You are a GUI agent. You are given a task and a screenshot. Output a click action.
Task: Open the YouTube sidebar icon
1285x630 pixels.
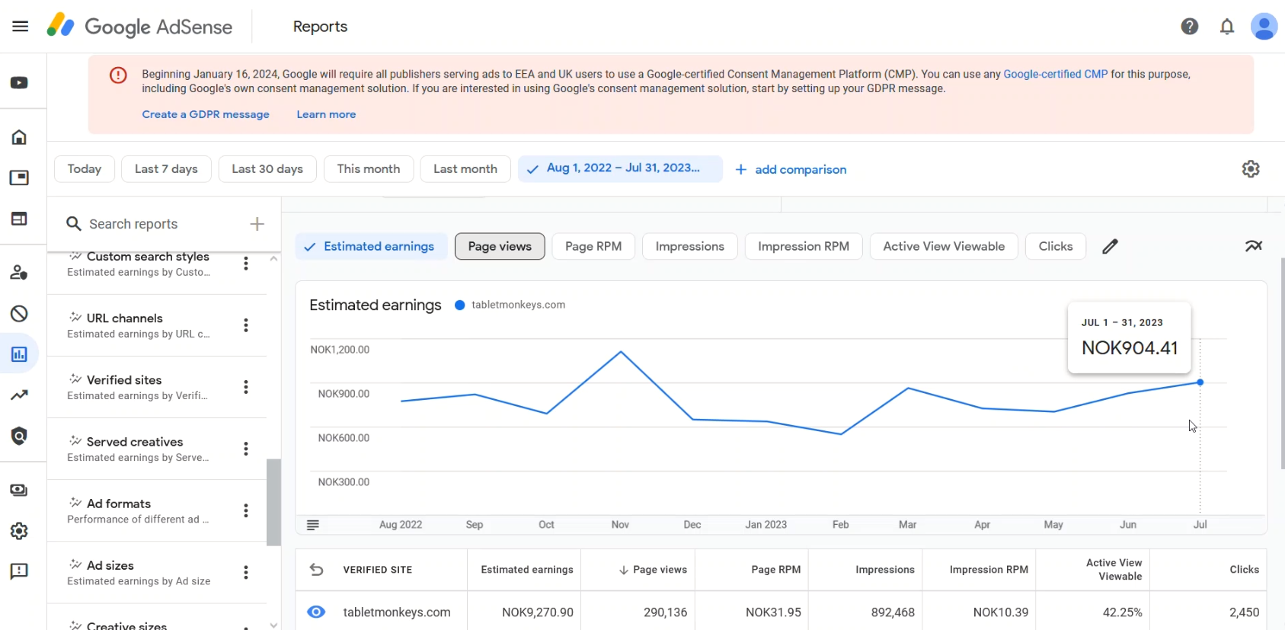coord(19,82)
